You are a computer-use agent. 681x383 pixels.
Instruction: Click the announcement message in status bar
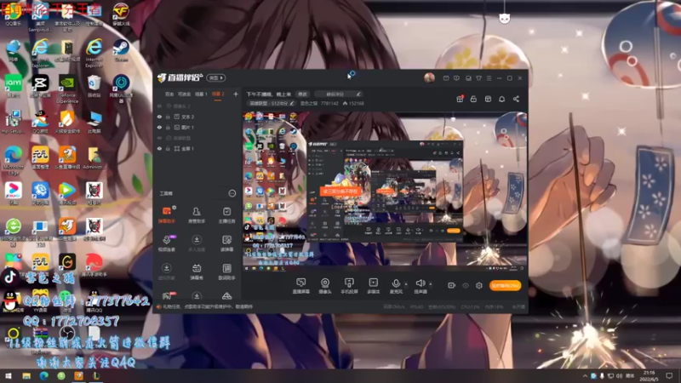(208, 306)
